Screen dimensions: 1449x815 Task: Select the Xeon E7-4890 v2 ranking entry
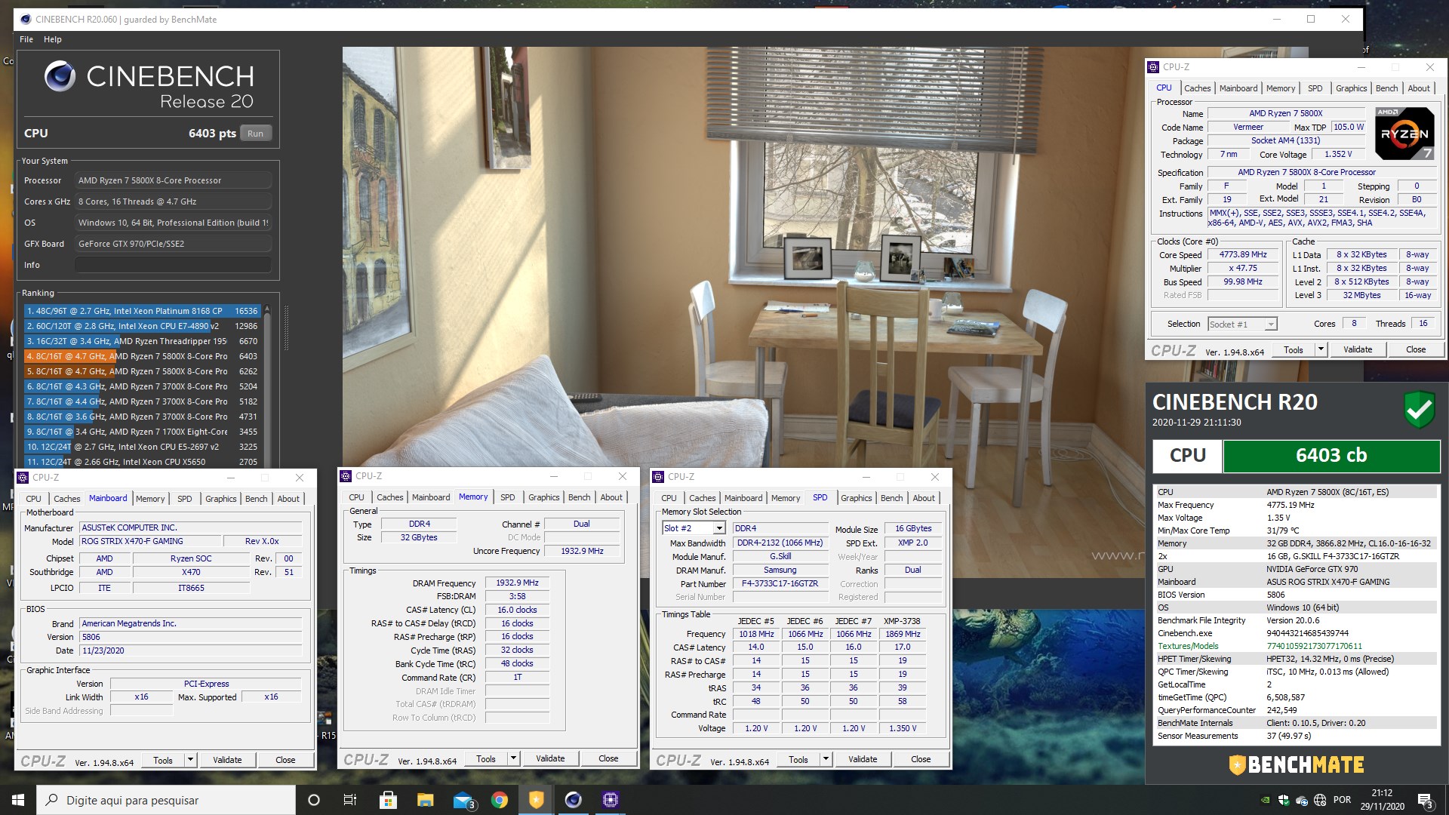click(142, 326)
